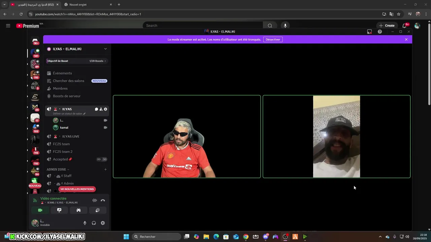Expand ILYAS • ELMALIKI server menu
The width and height of the screenshot is (431, 242).
[105, 49]
